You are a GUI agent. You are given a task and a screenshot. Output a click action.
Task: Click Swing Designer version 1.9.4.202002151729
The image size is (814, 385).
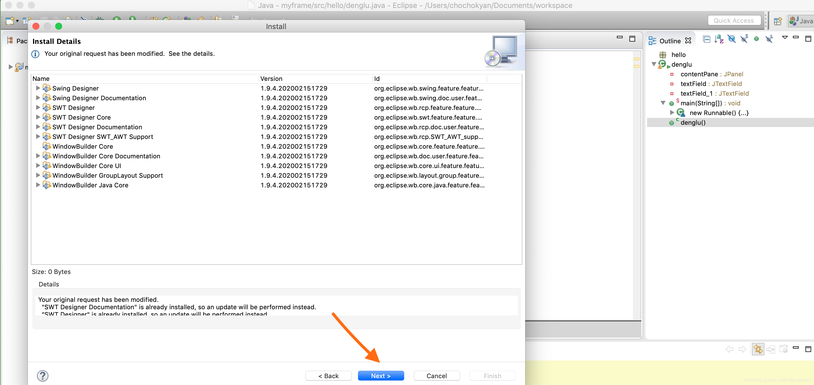[x=294, y=88]
